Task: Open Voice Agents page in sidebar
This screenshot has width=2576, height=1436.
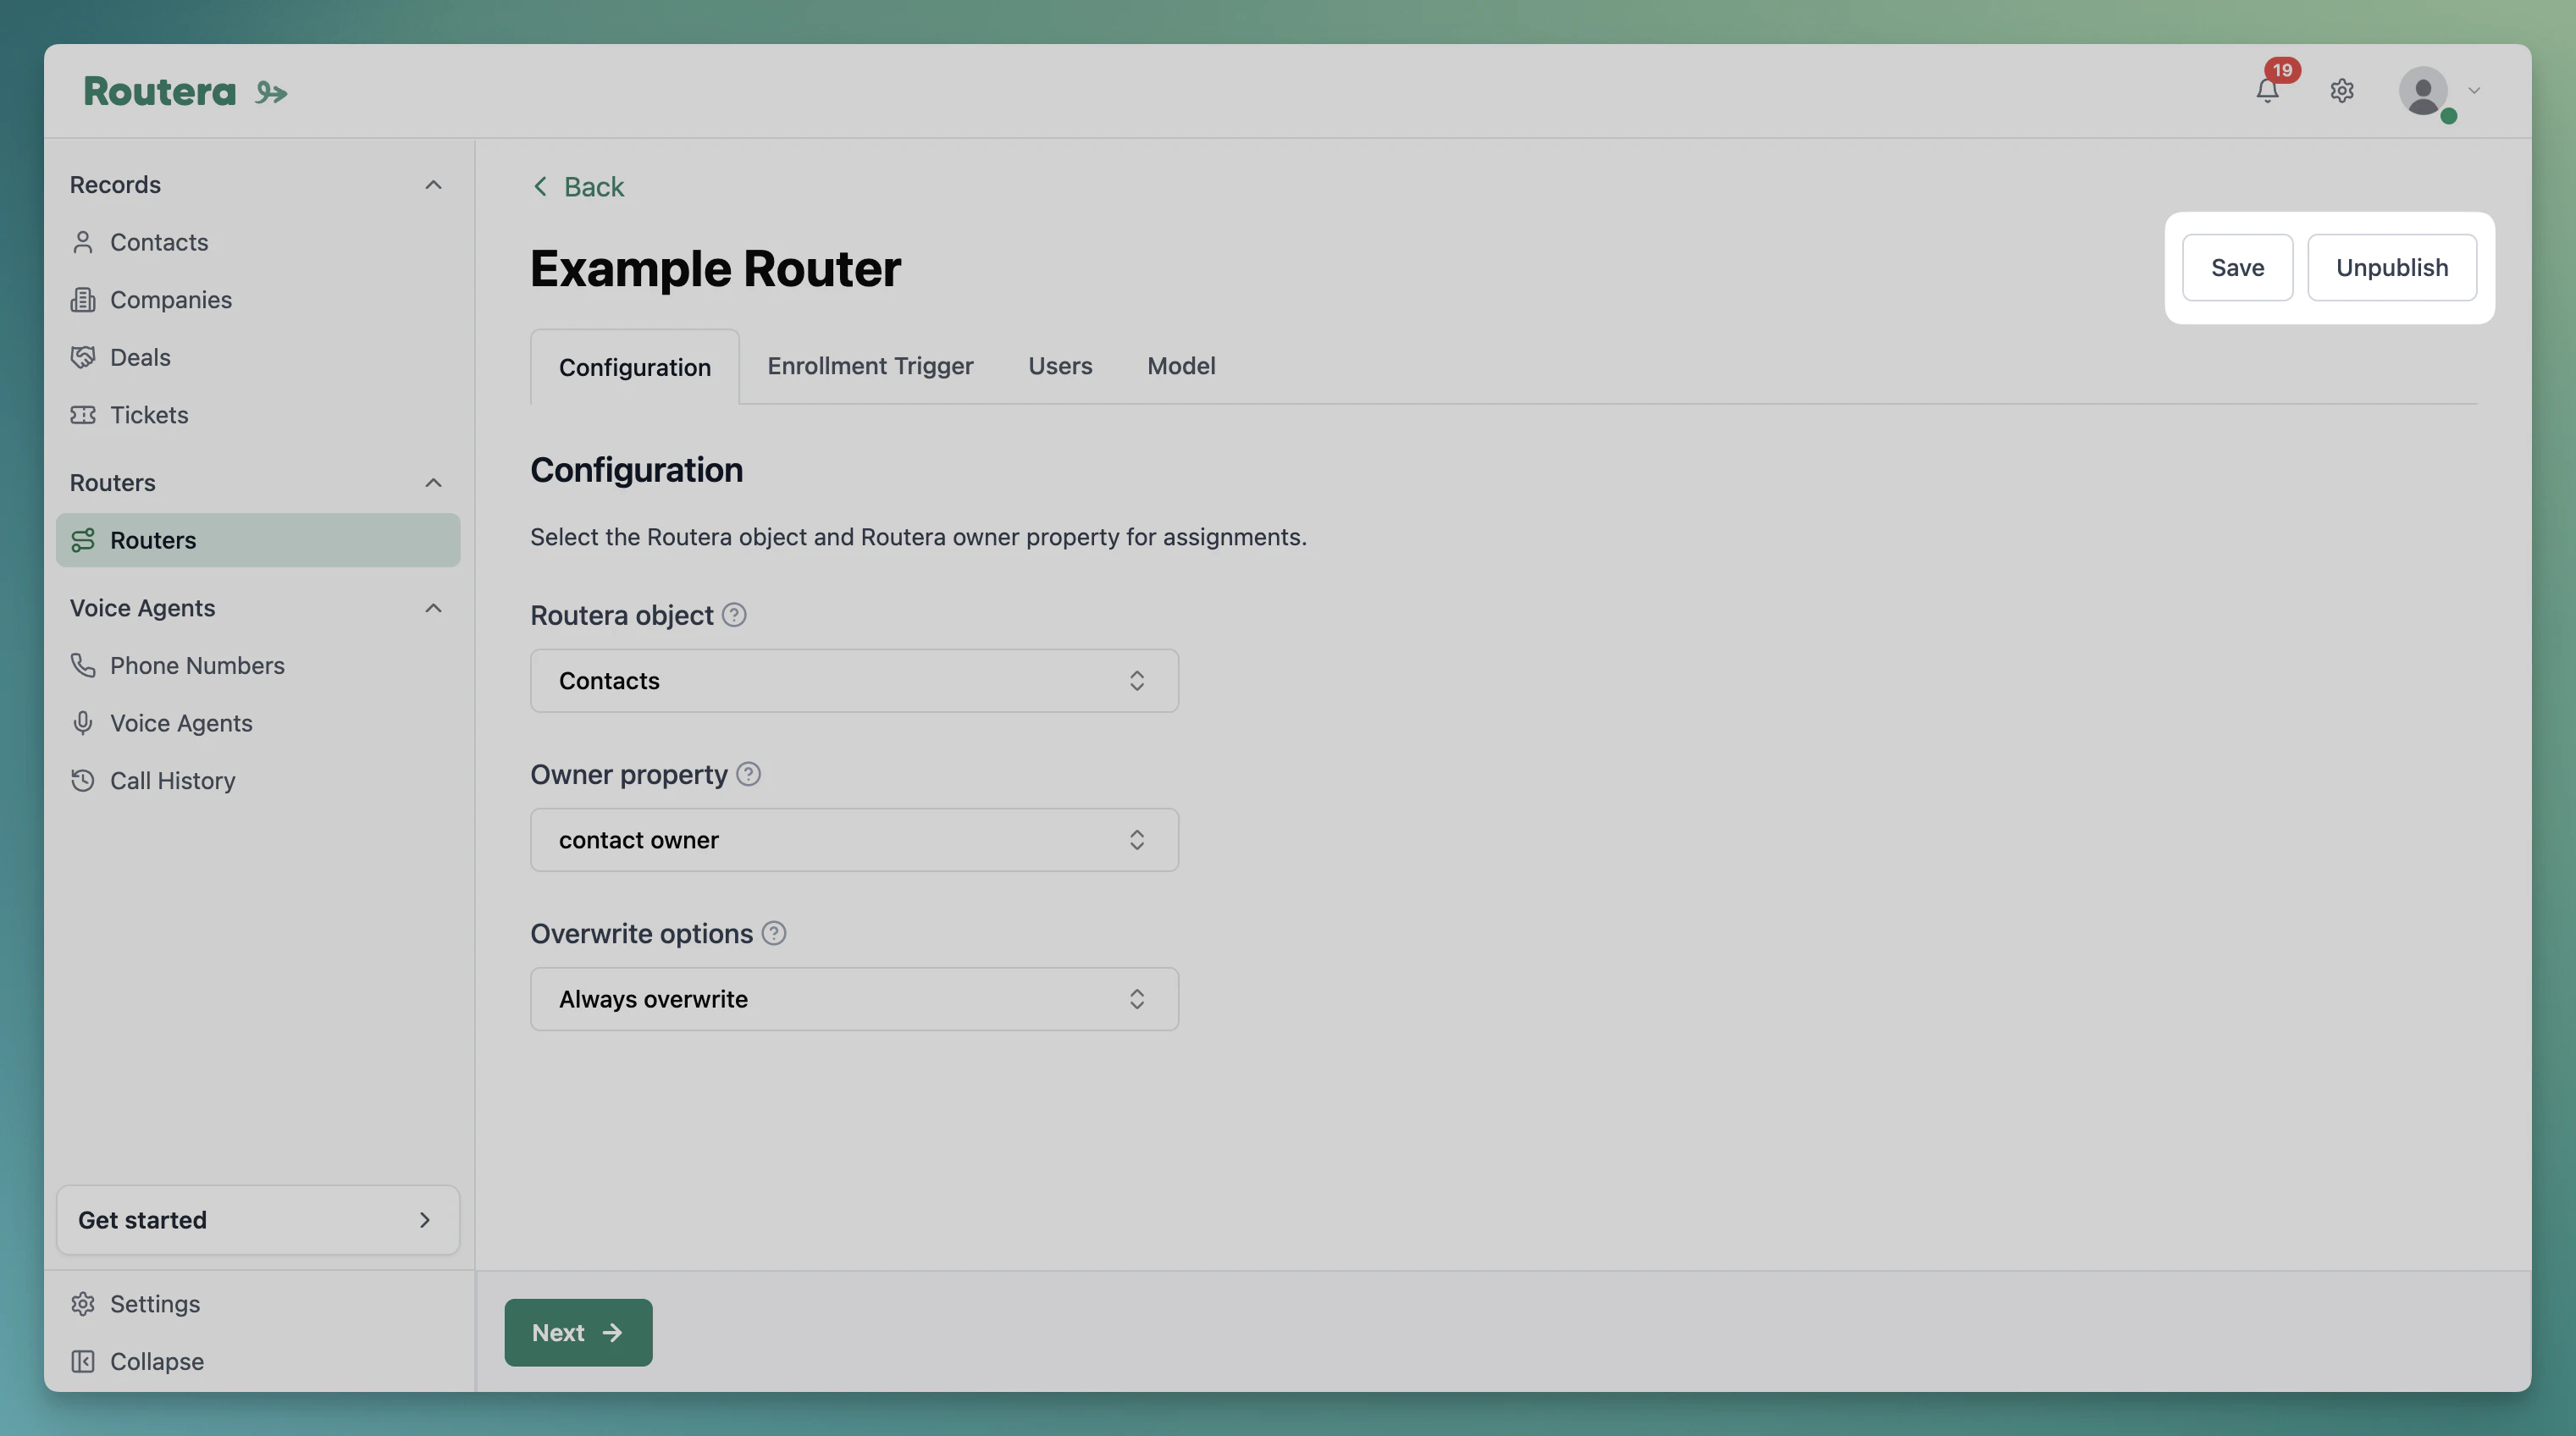Action: [258, 723]
